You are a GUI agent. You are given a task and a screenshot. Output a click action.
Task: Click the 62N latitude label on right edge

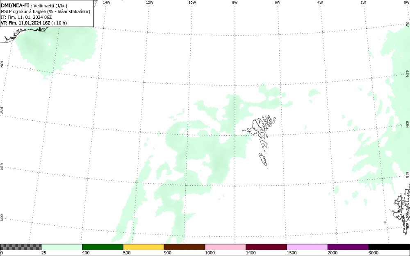pyautogui.click(x=408, y=124)
